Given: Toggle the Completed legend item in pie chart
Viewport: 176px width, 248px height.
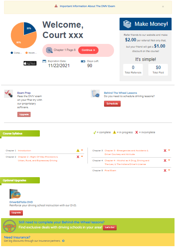Looking at the screenshot, I should pos(16,53).
